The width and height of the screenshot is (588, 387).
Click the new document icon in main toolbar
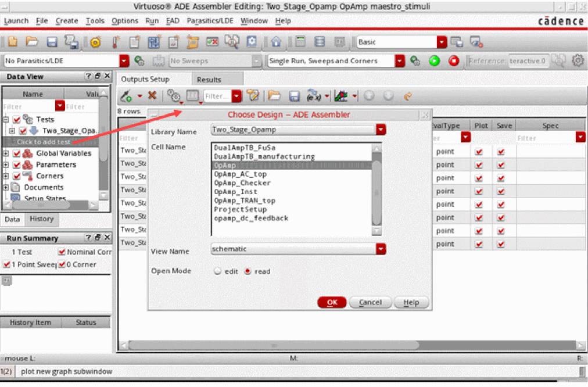(13, 42)
